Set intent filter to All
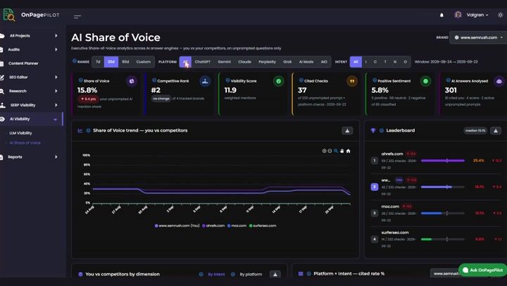The image size is (507, 286). click(x=356, y=62)
